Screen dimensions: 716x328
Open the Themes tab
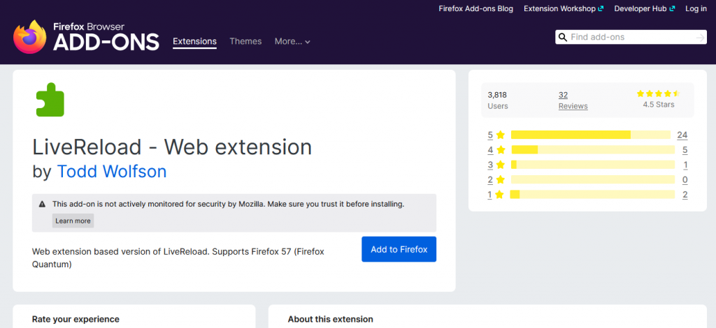pyautogui.click(x=245, y=41)
